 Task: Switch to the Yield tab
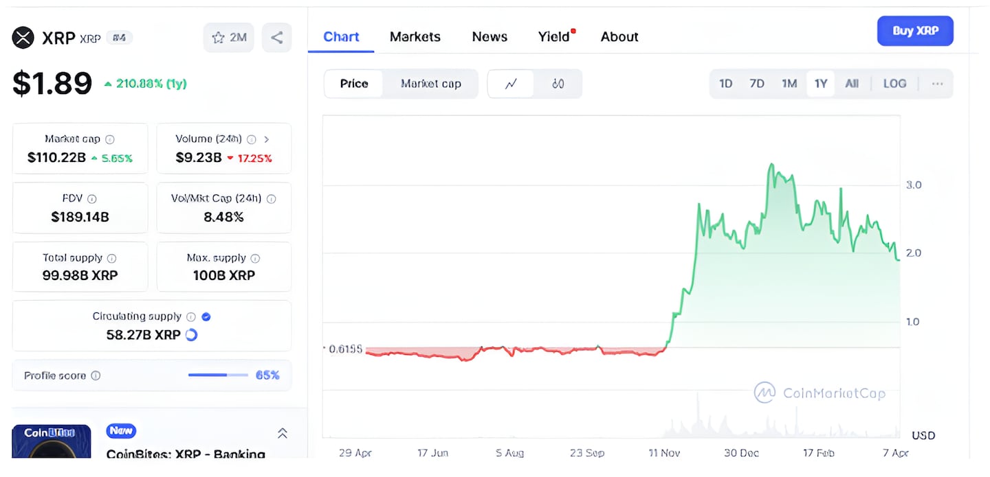point(554,37)
